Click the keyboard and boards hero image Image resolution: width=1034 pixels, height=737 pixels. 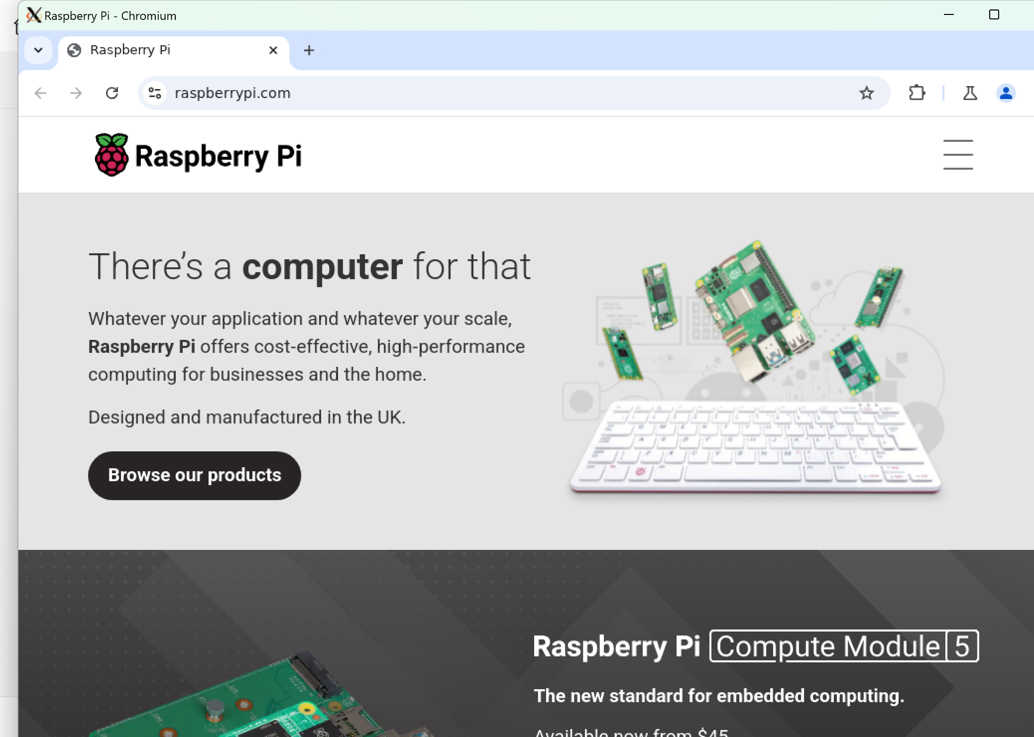[754, 368]
